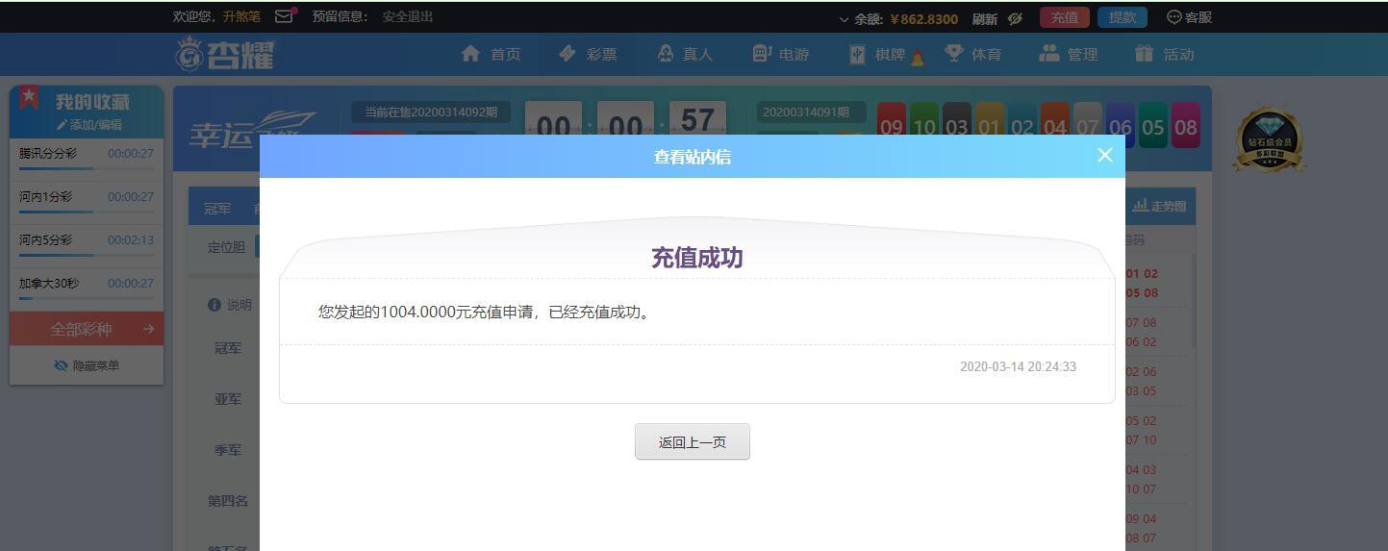
Task: Click the playing card icon beside 棋牌
Action: [x=857, y=54]
